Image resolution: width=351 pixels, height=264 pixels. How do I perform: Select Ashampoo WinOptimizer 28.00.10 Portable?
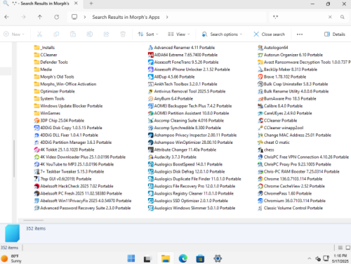[190, 143]
